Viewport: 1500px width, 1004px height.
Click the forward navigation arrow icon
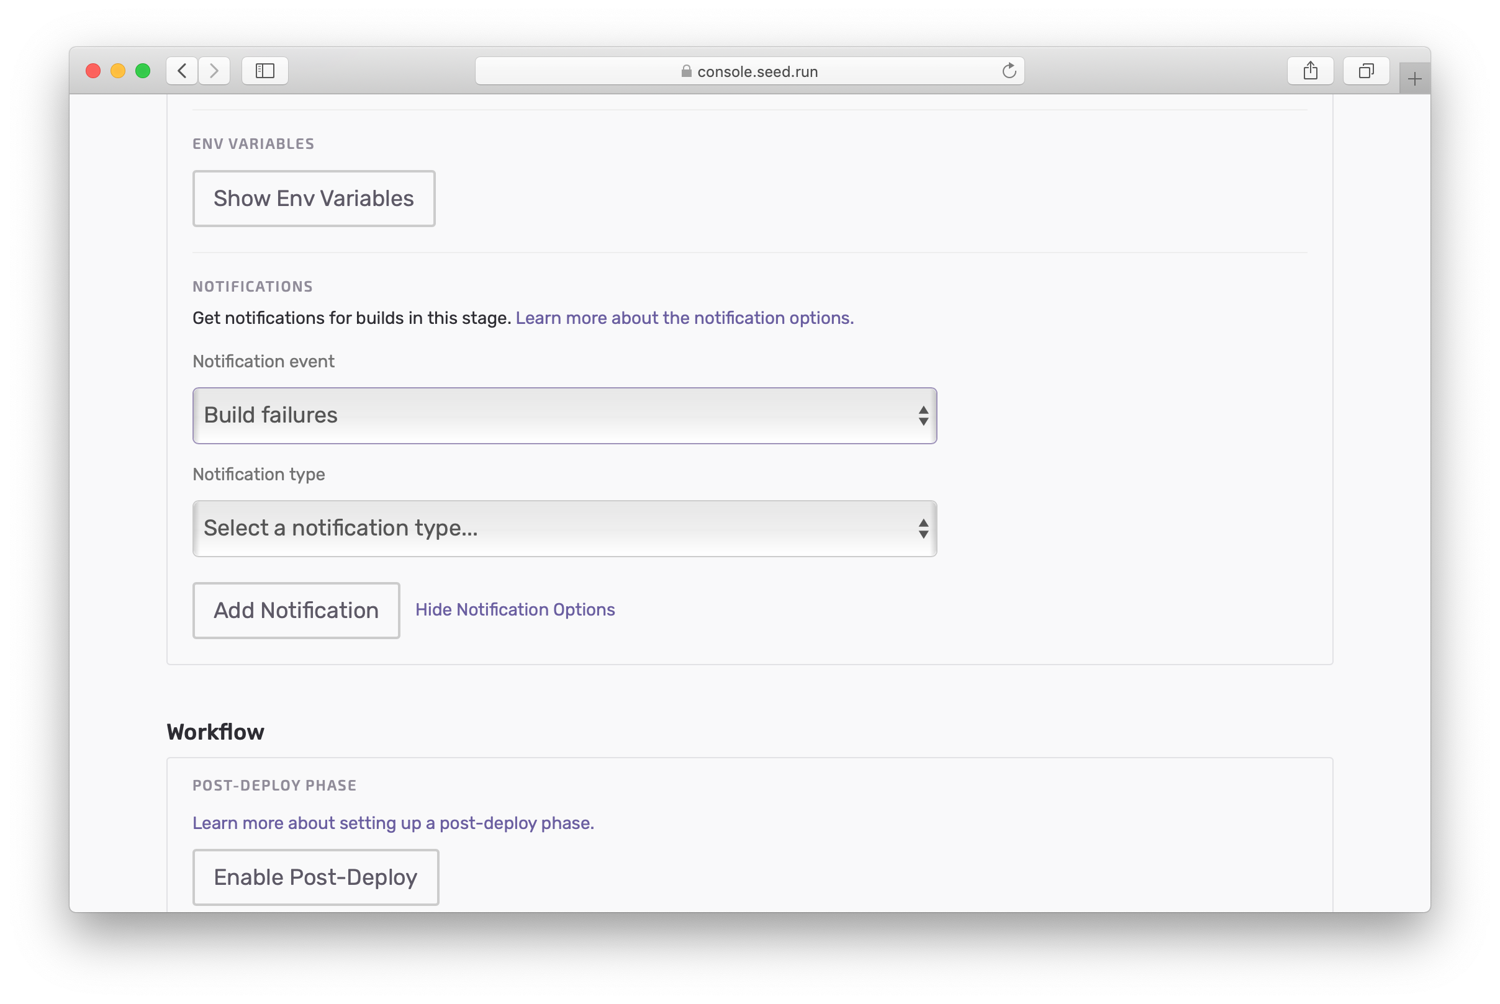tap(215, 71)
